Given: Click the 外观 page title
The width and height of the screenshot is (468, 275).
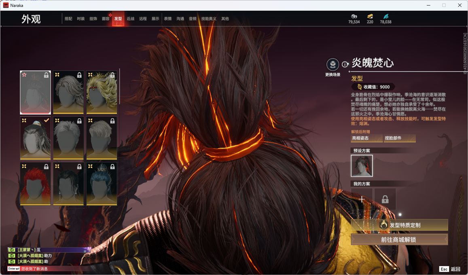Looking at the screenshot, I should 31,19.
